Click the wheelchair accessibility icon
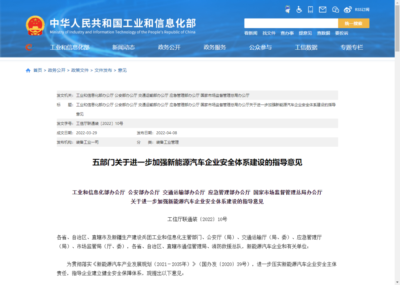This screenshot has height=285, width=400. [299, 10]
